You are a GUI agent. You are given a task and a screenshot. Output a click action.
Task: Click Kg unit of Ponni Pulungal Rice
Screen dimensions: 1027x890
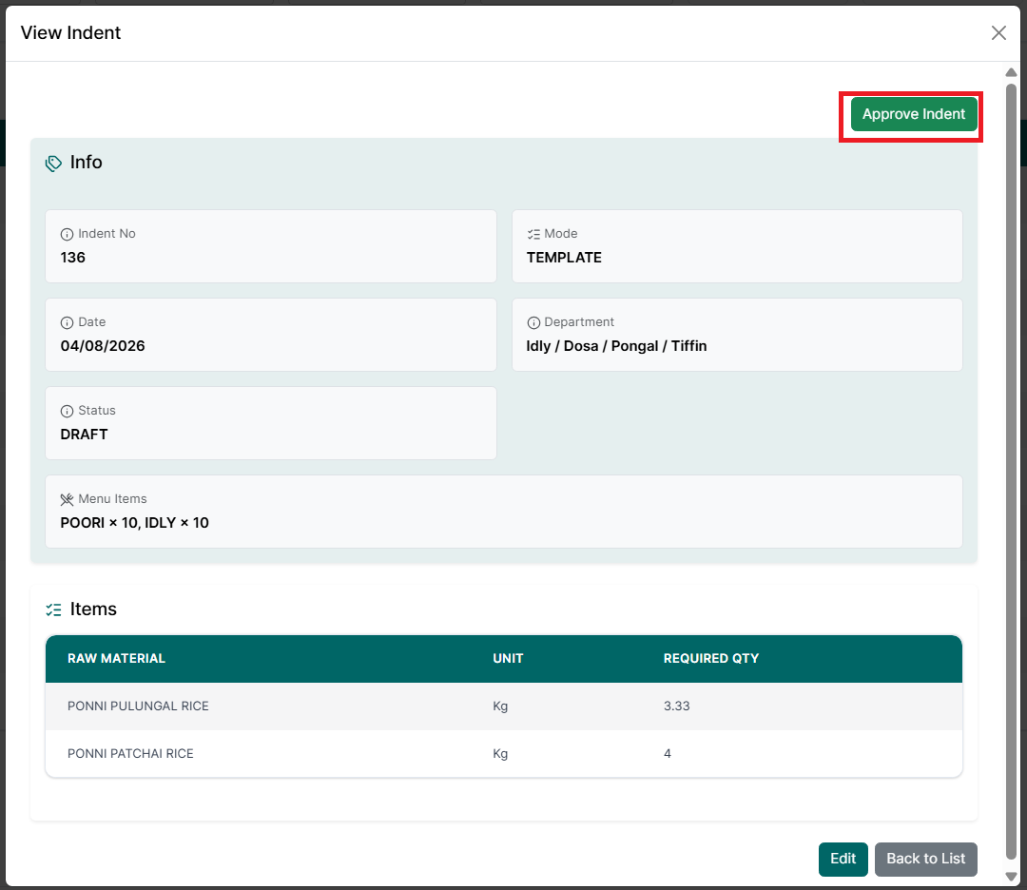(500, 706)
